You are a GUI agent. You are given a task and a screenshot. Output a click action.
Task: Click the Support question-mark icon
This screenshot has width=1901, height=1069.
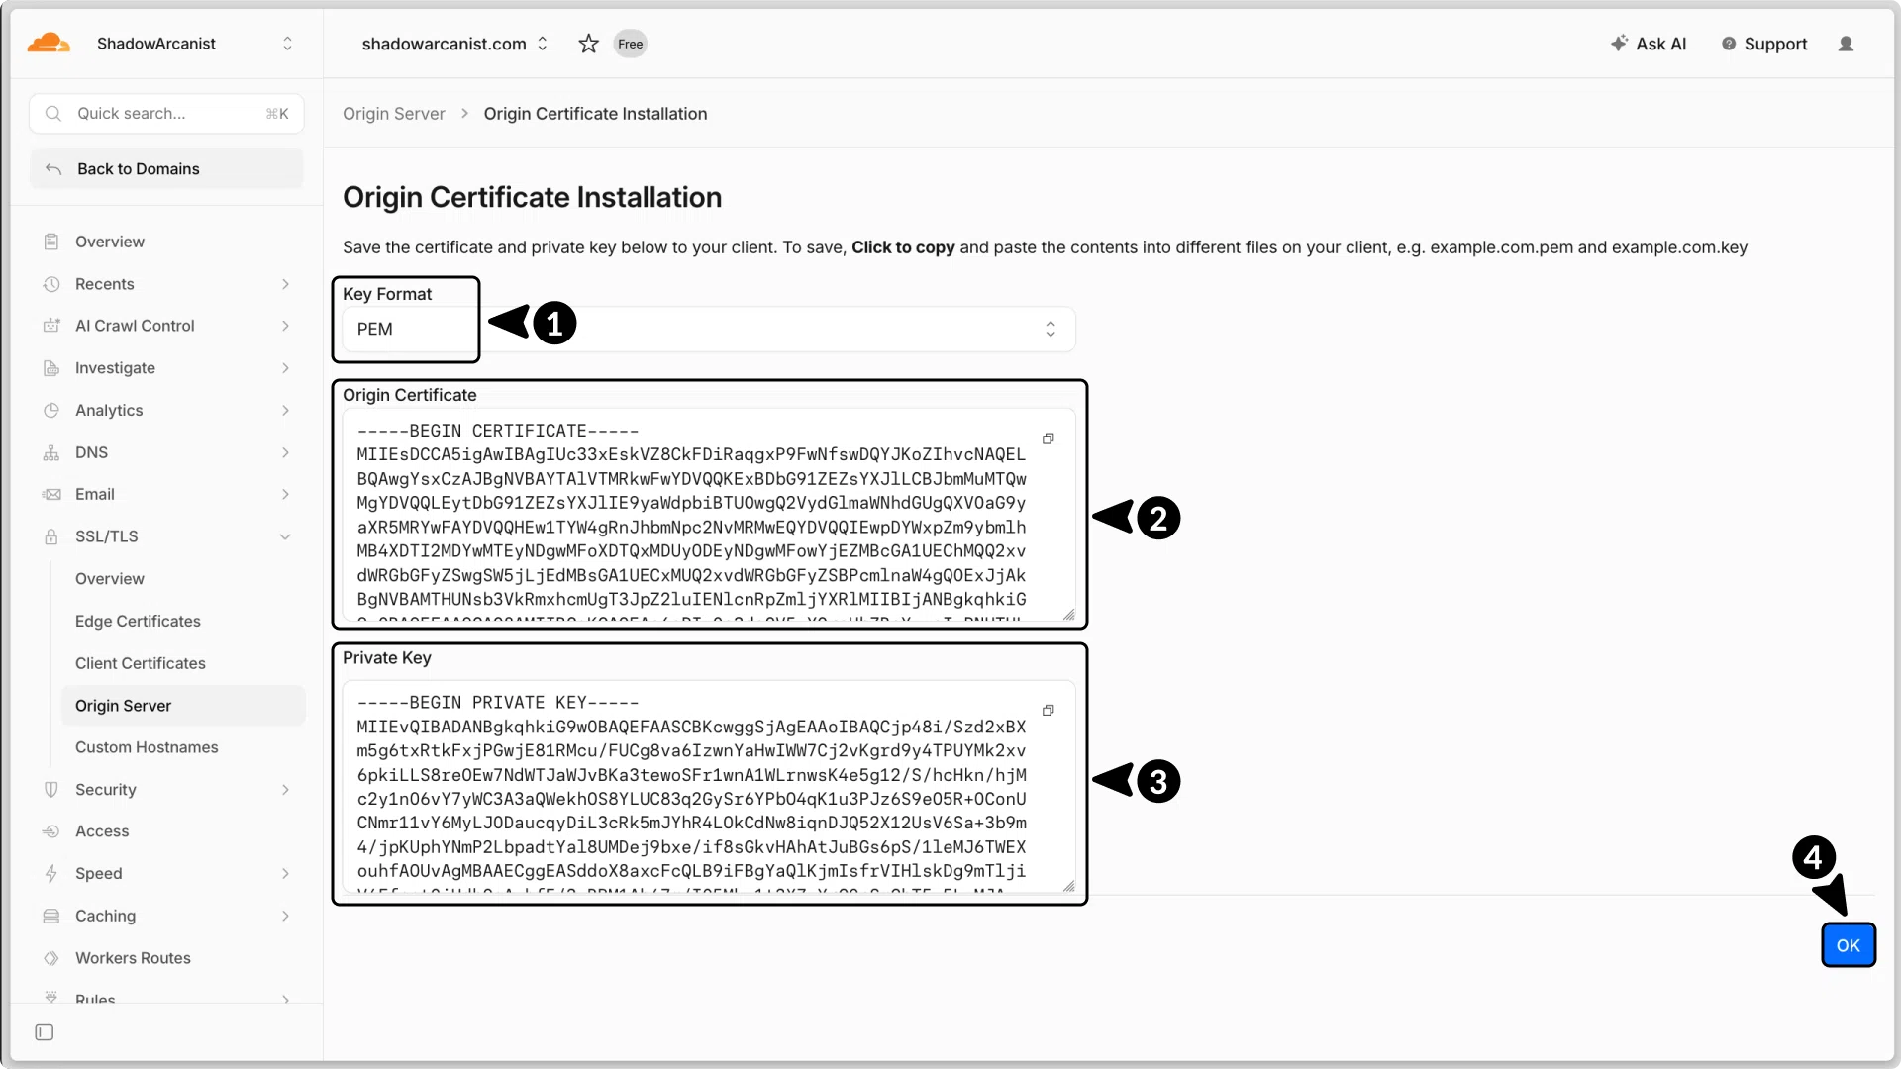point(1729,44)
